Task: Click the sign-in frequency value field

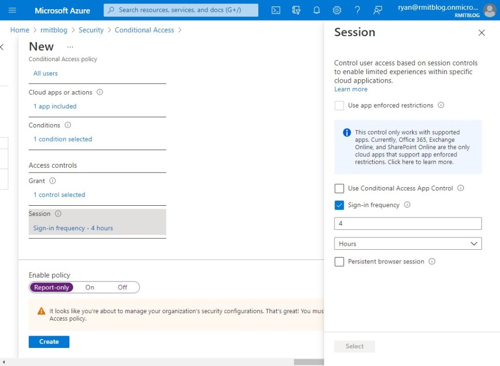Action: 408,223
